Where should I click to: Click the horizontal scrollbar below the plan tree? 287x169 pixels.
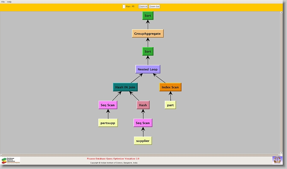141,155
